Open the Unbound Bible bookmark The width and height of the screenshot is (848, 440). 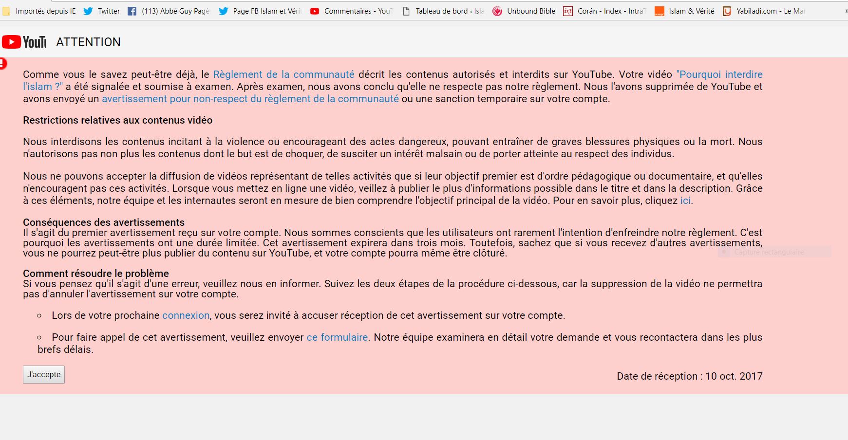pos(524,11)
